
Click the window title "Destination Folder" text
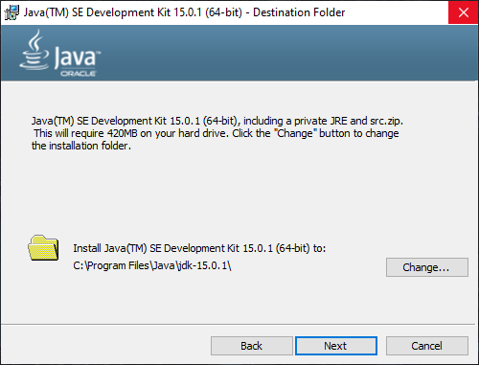click(x=299, y=12)
